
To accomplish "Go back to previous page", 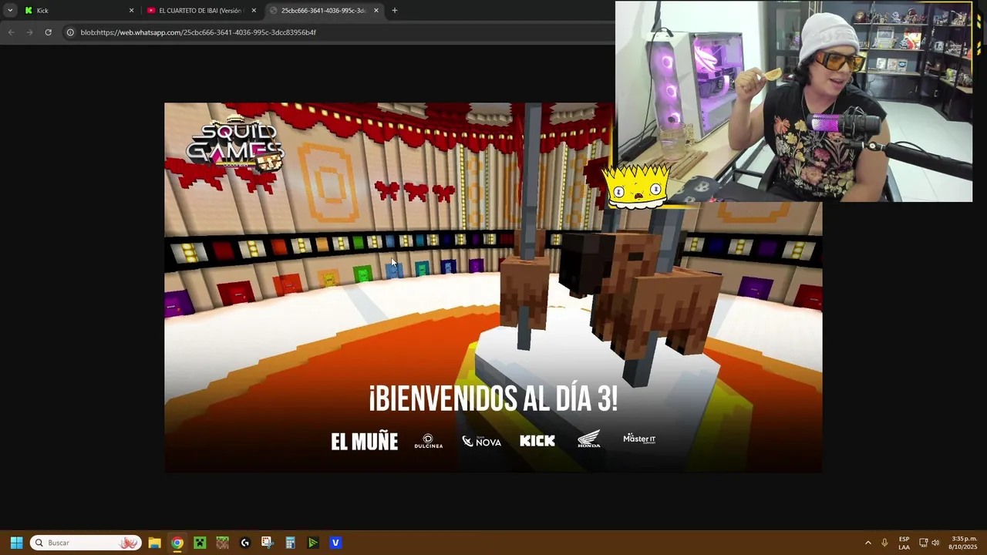I will [11, 32].
